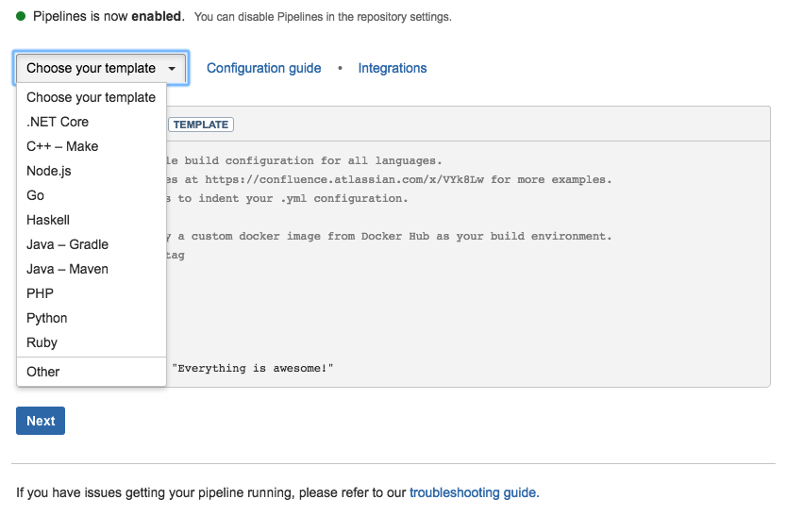Select the Choose your template placeholder option
786x516 pixels.
click(x=92, y=97)
